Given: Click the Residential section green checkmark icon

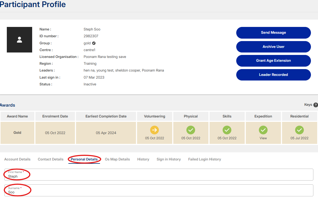Looking at the screenshot, I should point(299,130).
